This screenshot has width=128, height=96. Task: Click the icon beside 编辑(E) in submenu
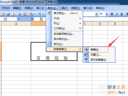pyautogui.click(x=86, y=50)
